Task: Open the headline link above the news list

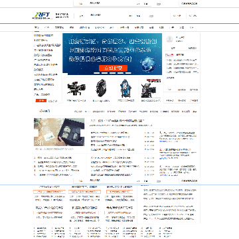Action: (x=118, y=121)
